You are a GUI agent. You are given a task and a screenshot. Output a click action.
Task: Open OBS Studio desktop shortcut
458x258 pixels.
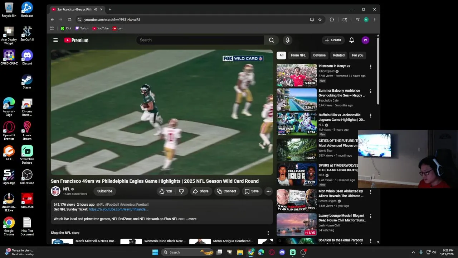[27, 177]
